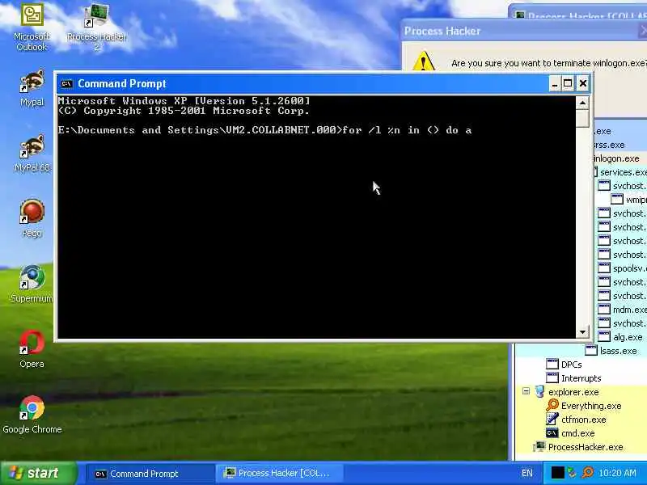Click the ctfmon.exe pen icon in Process Hacker
Screen dimensions: 647x485
click(x=552, y=419)
